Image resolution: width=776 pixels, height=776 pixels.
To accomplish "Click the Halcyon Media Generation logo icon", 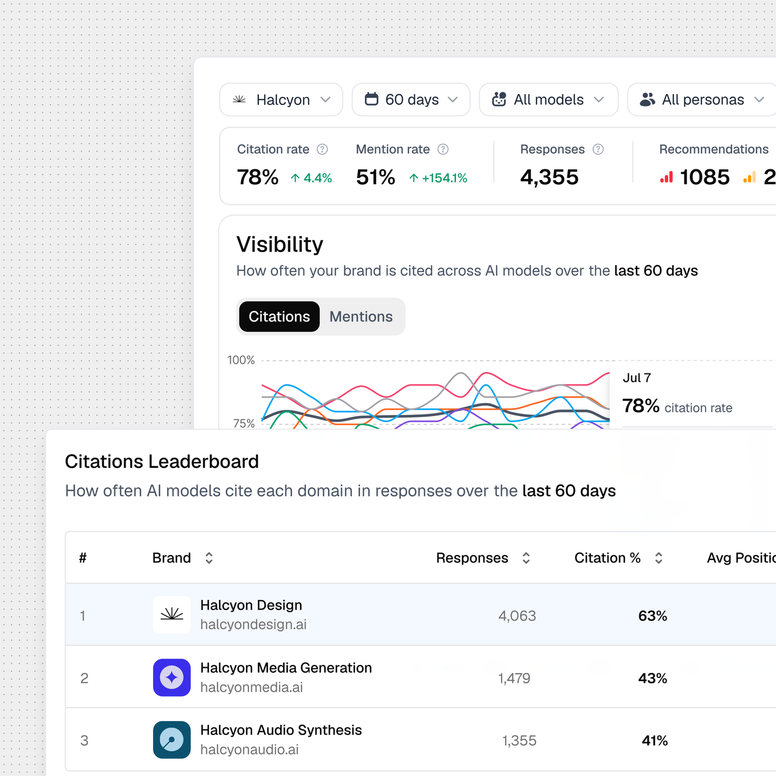I will click(172, 677).
